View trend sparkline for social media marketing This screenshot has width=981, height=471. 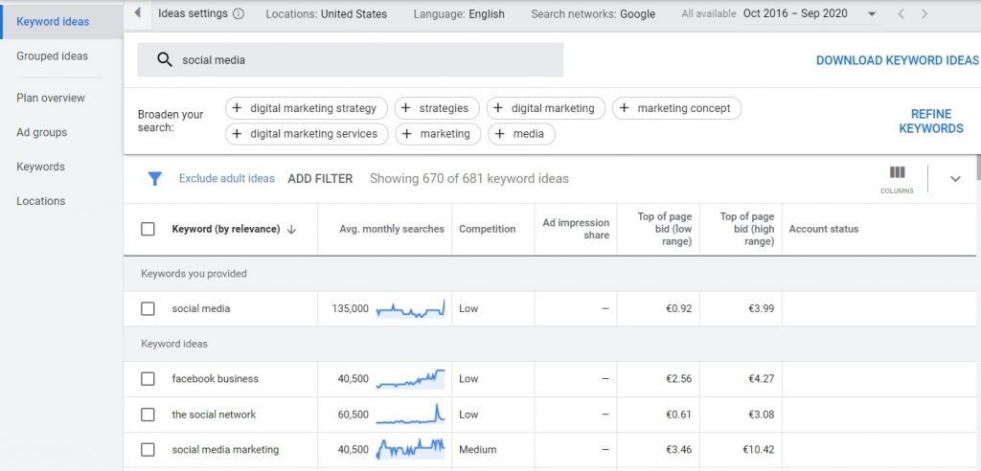pyautogui.click(x=410, y=449)
